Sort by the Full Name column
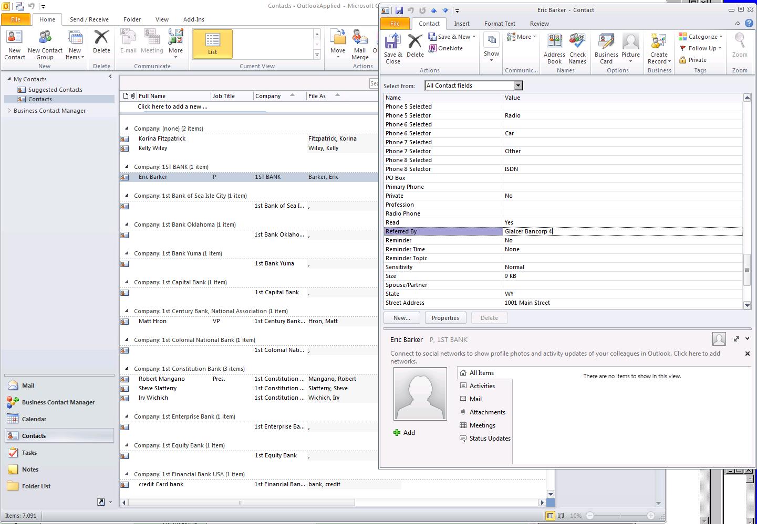757x524 pixels. pyautogui.click(x=173, y=96)
